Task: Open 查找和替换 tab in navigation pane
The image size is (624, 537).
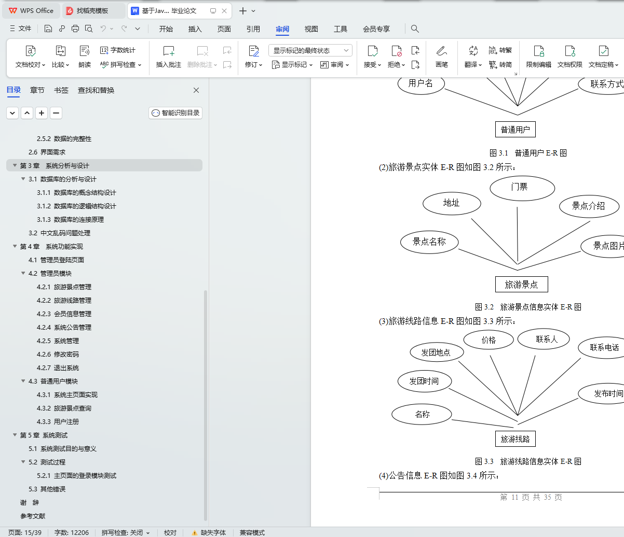Action: (96, 90)
